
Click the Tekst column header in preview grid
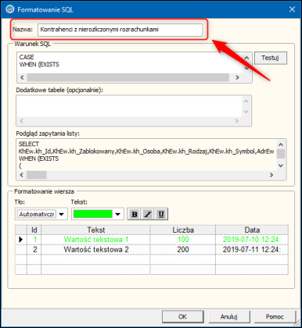click(95, 230)
